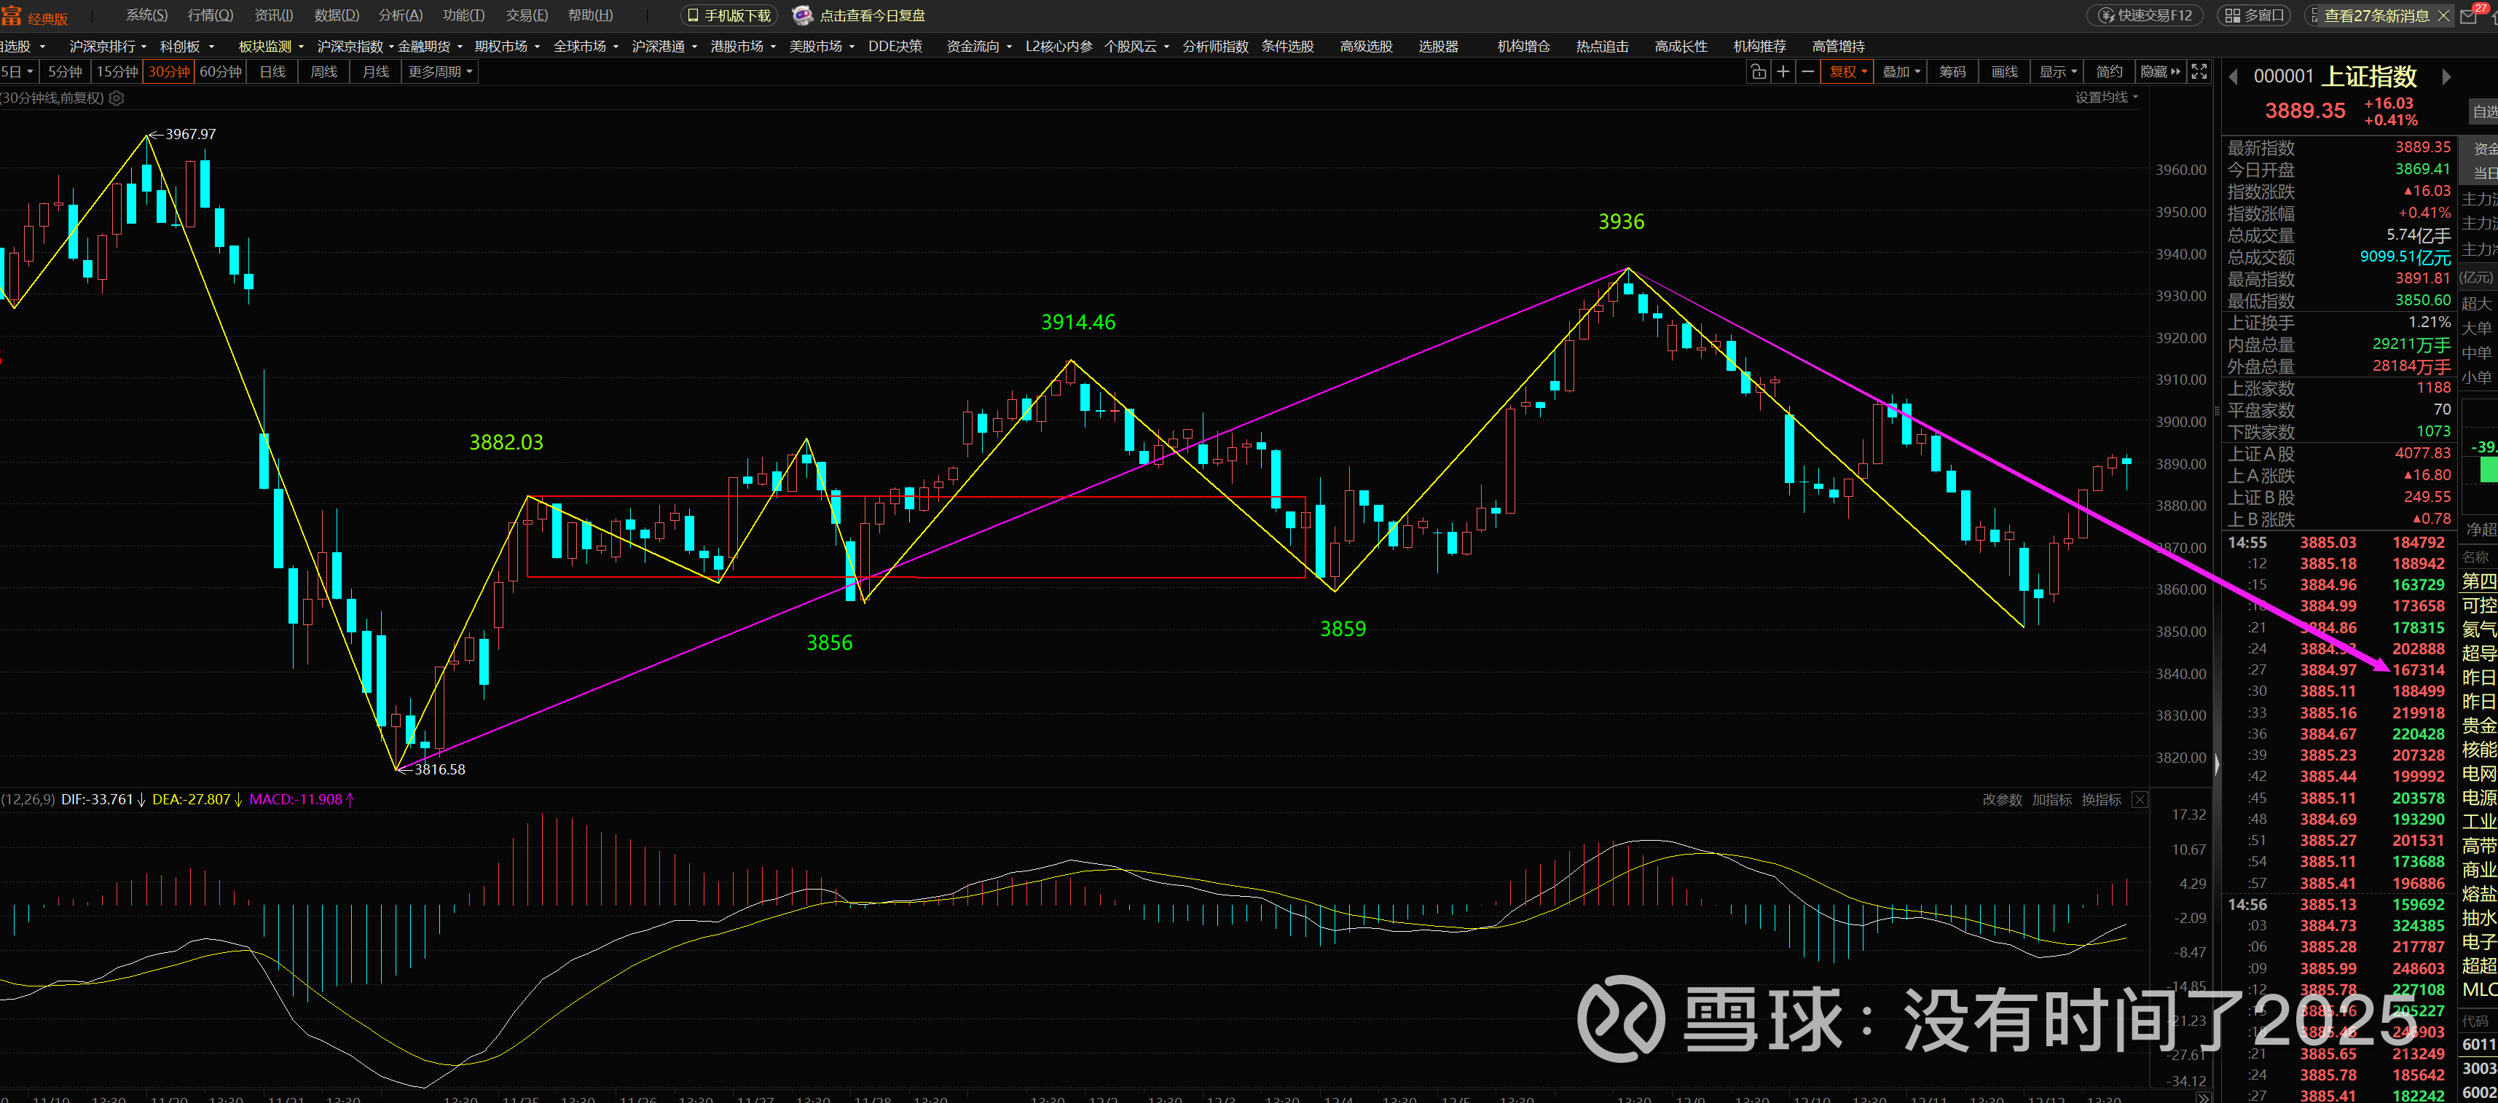Click 换指标 link in MACD panel
The height and width of the screenshot is (1103, 2498).
tap(2100, 799)
